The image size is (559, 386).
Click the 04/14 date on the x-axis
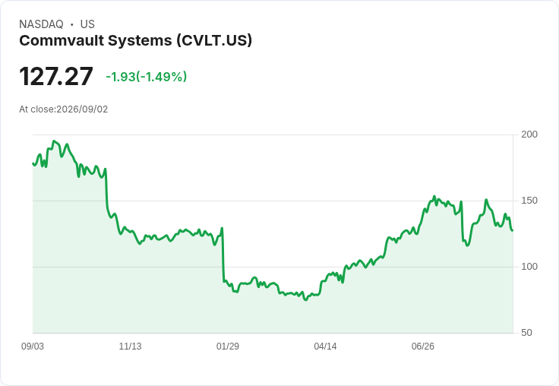(325, 346)
